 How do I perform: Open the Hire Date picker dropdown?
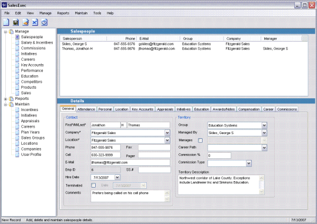[x=117, y=178]
